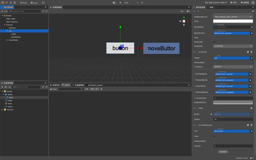Click the inspector lock icon
The image size is (256, 160).
click(x=253, y=11)
